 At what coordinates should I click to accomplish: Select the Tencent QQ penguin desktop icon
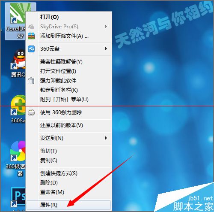(x=18, y=59)
